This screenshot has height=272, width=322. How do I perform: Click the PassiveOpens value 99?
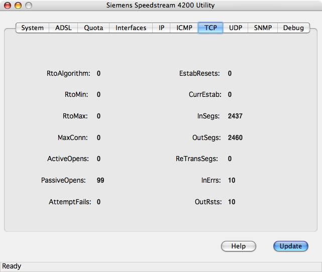(x=100, y=180)
